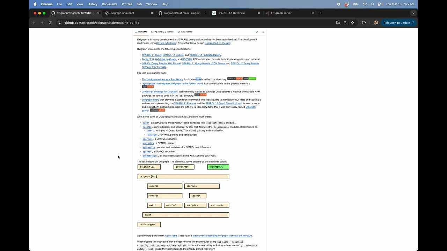Click the pyoxigraph diagram box
This screenshot has height=251, width=447.
(x=184, y=167)
